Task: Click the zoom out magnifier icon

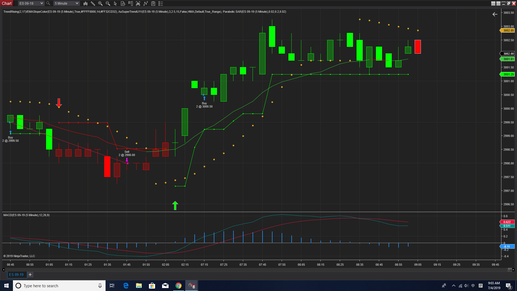Action: pyautogui.click(x=108, y=4)
